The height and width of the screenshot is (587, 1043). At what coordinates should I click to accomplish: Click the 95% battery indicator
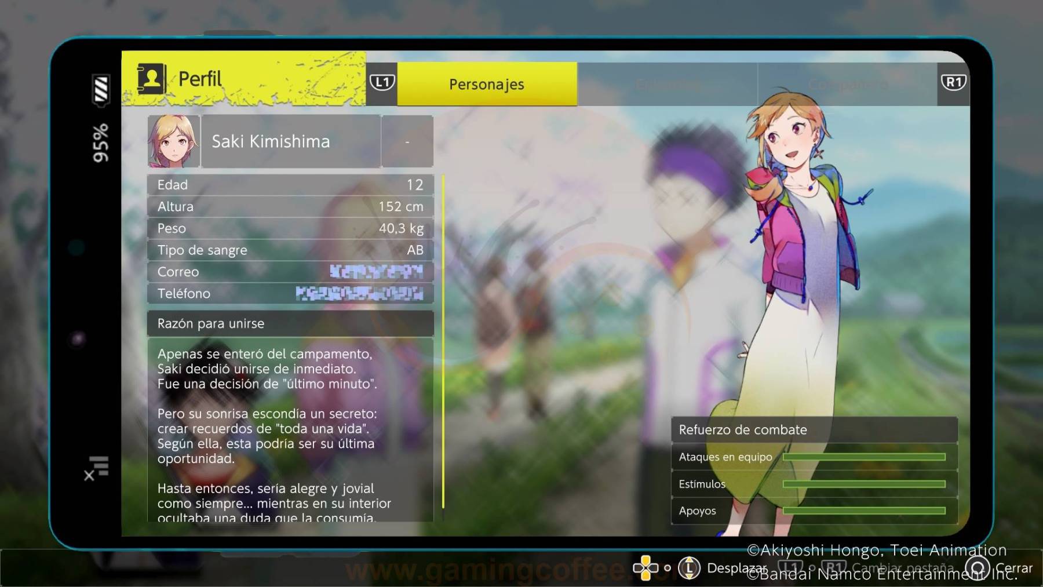point(100,143)
